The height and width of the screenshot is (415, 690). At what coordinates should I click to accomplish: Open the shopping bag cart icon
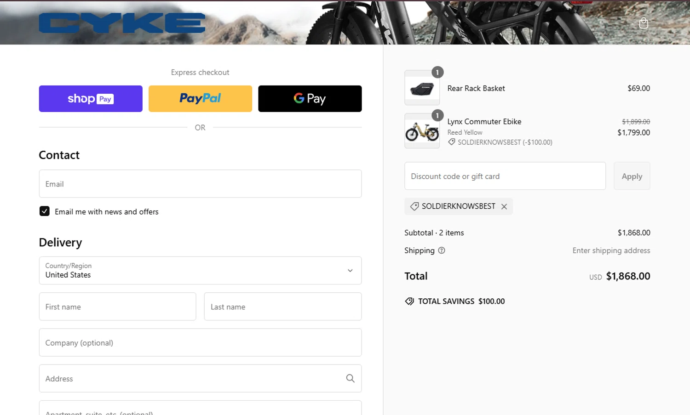(x=644, y=23)
